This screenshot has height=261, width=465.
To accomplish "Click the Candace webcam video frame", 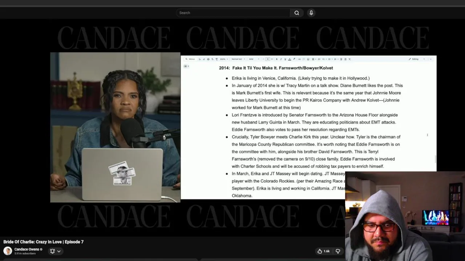I will (x=115, y=127).
